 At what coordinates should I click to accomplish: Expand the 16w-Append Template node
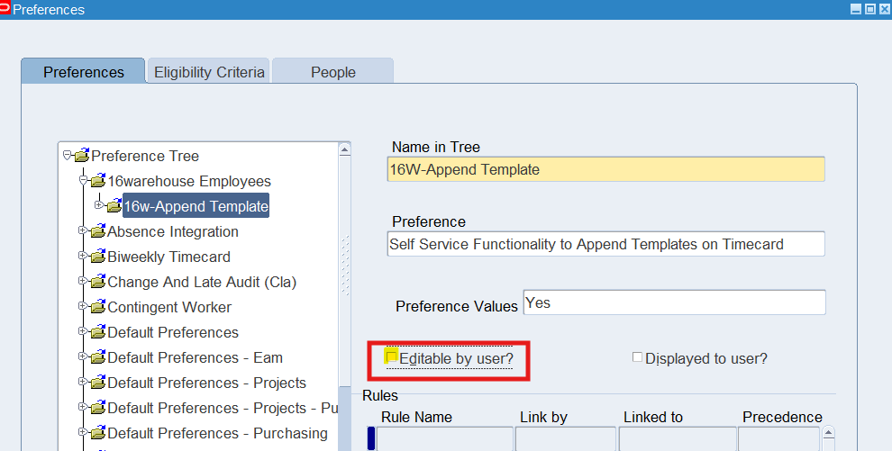pyautogui.click(x=98, y=205)
